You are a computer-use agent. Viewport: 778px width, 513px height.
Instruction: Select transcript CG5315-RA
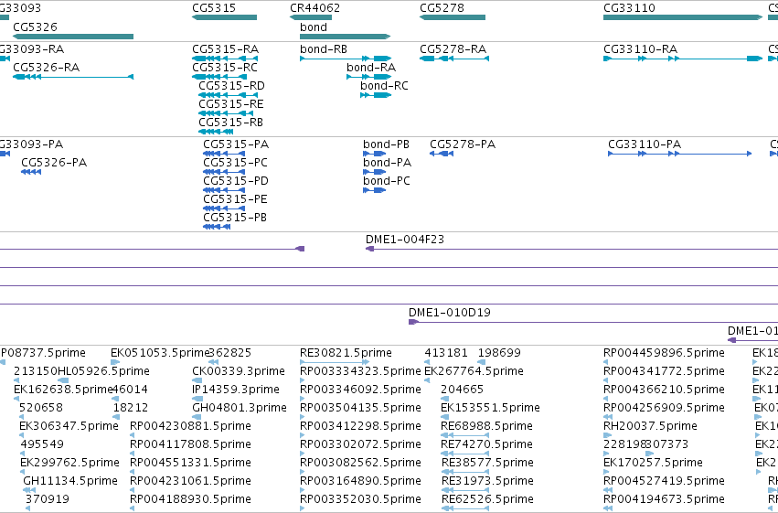pyautogui.click(x=224, y=59)
